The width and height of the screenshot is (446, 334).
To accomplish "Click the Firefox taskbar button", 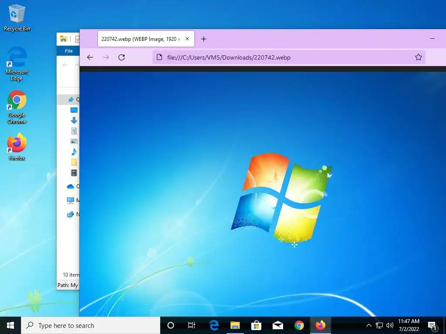I will pyautogui.click(x=320, y=325).
